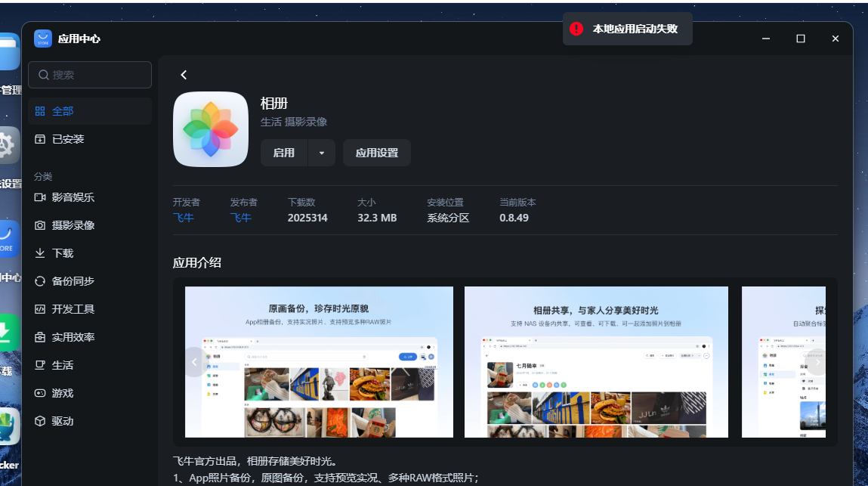Open the green download desktop icon
The image size is (868, 486).
coord(8,333)
